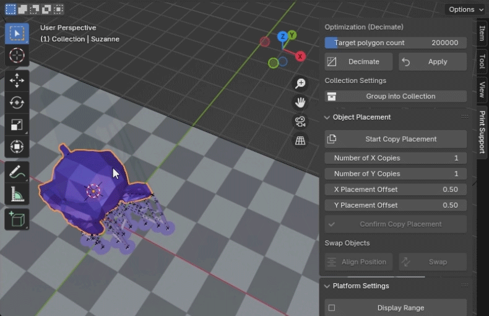This screenshot has height=316, width=489.
Task: Switch perspective/orthographic grid icon
Action: pos(300,141)
